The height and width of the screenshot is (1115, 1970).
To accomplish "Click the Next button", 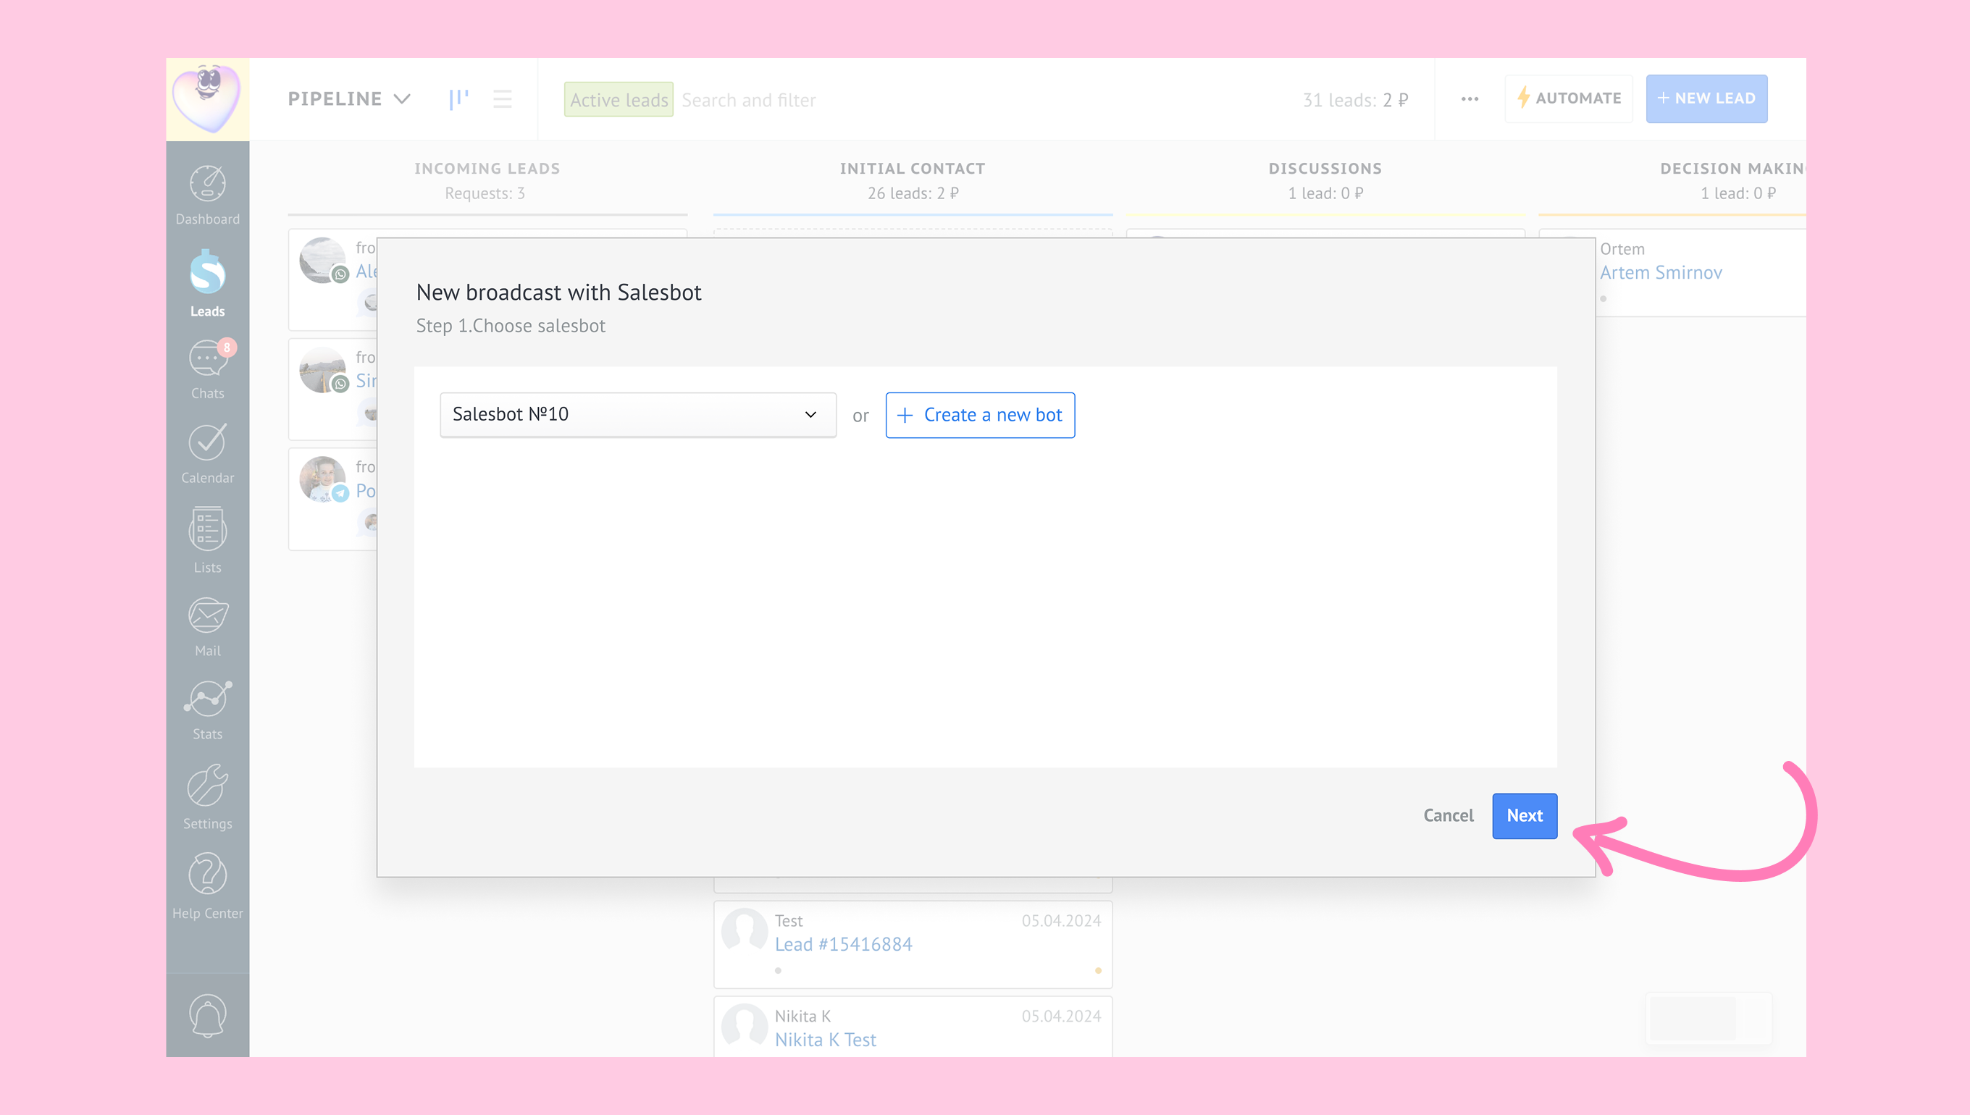I will 1525,815.
